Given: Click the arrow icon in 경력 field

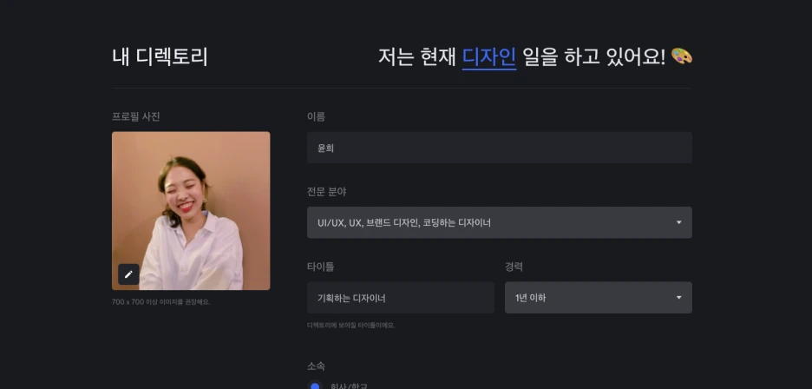Looking at the screenshot, I should click(678, 298).
